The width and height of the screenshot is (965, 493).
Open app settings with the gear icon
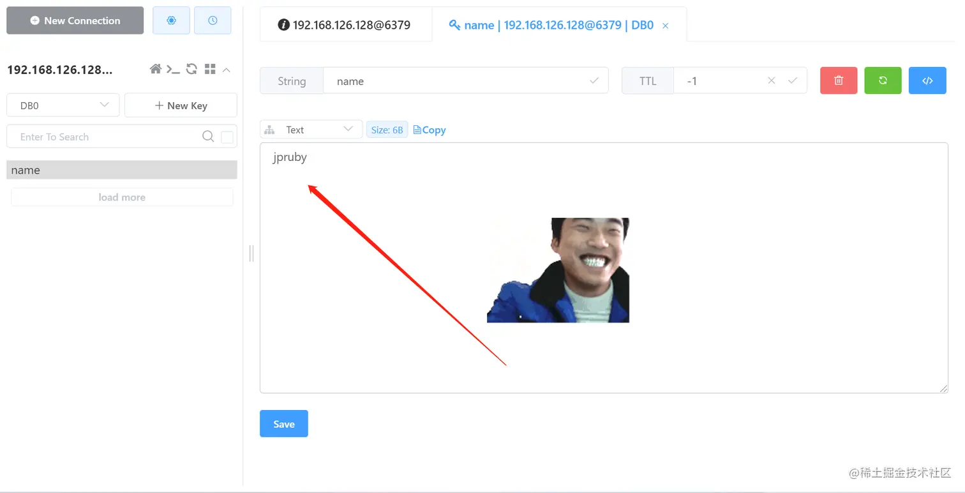171,20
